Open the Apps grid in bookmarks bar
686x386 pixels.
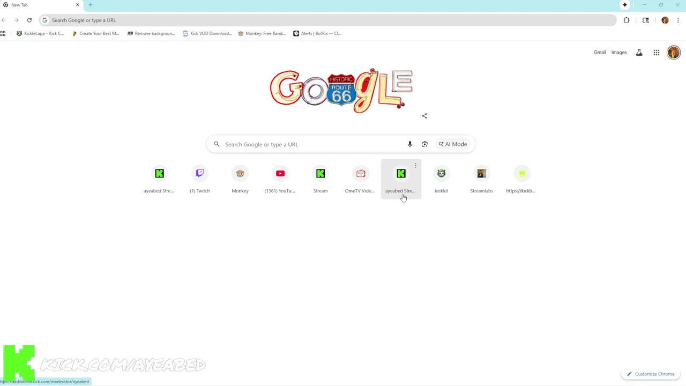tap(3, 33)
